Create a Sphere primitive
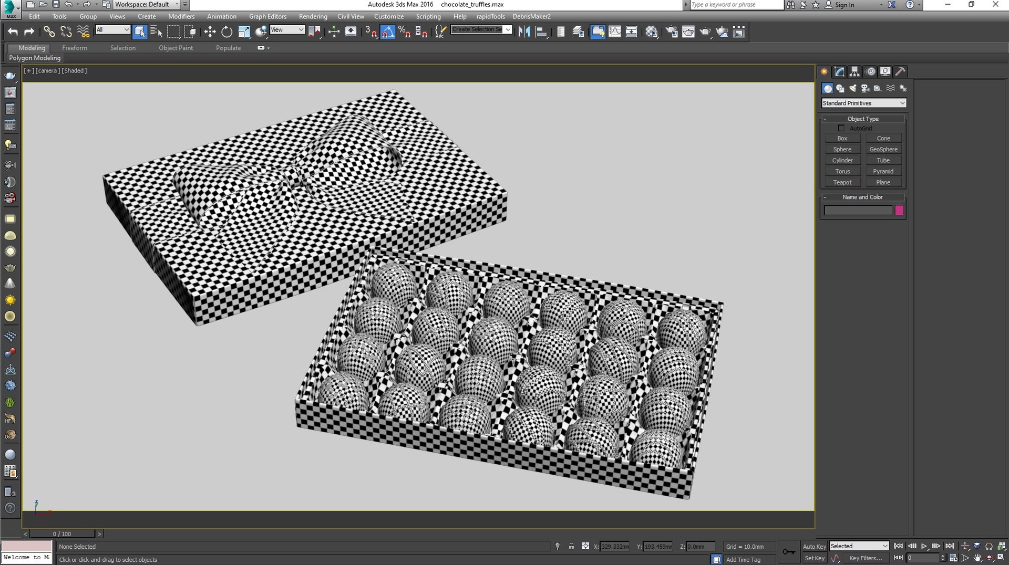The image size is (1009, 565). pyautogui.click(x=842, y=150)
